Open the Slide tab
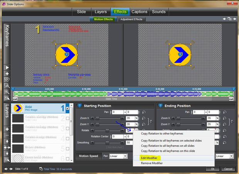The width and height of the screenshot is (239, 174). coord(81,12)
